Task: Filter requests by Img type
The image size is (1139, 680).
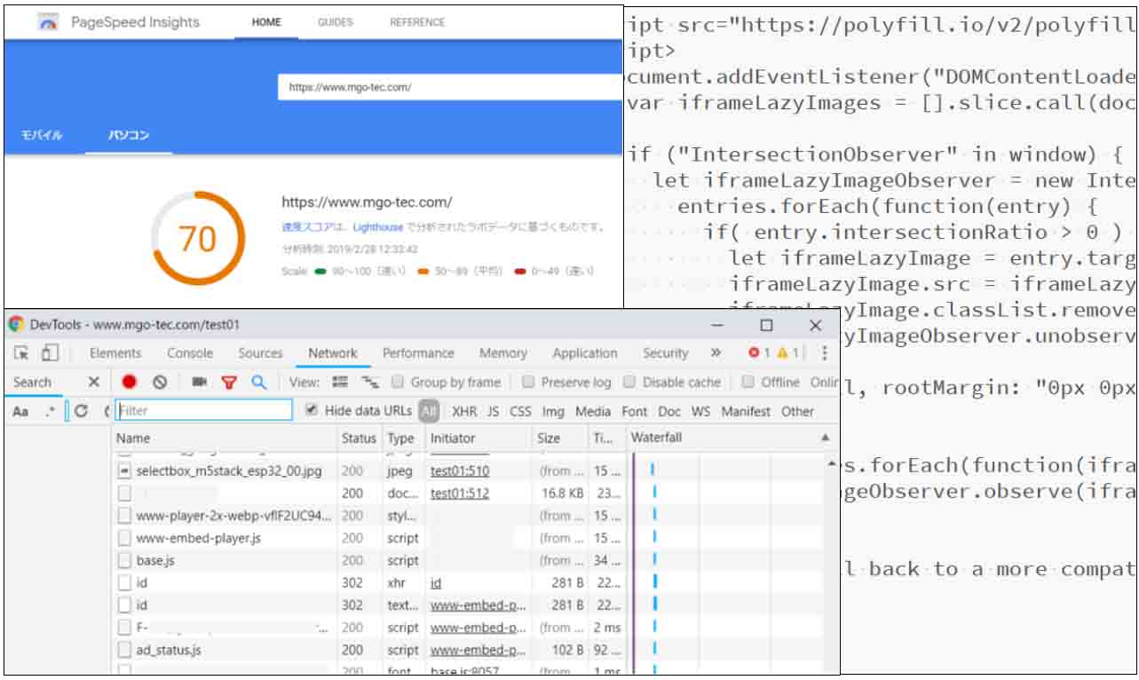Action: tap(553, 412)
